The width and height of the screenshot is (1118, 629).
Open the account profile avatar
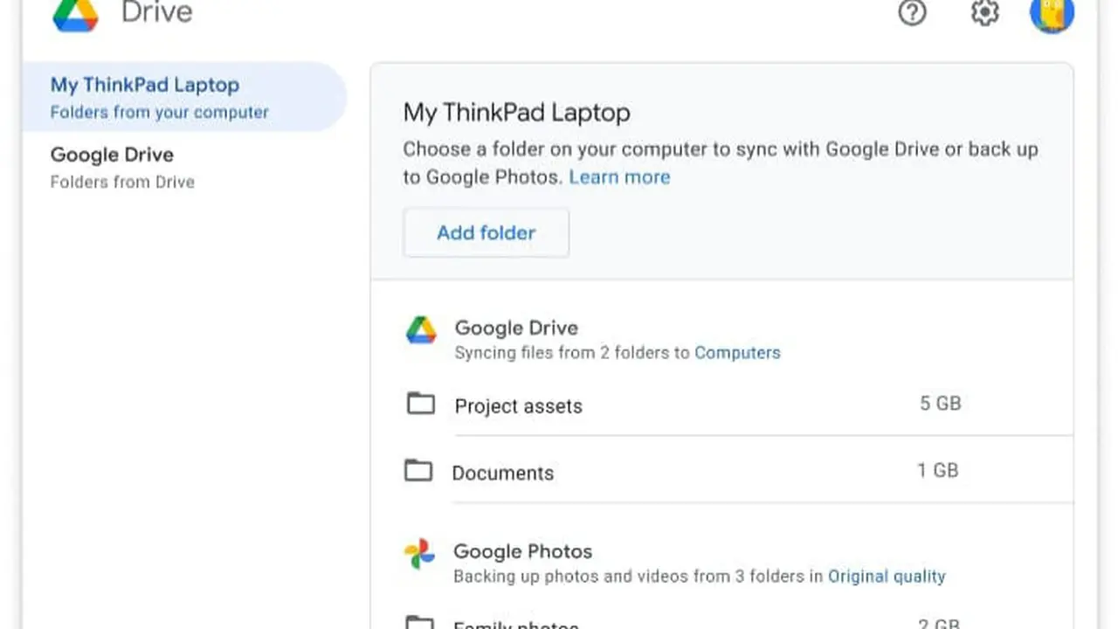1052,12
